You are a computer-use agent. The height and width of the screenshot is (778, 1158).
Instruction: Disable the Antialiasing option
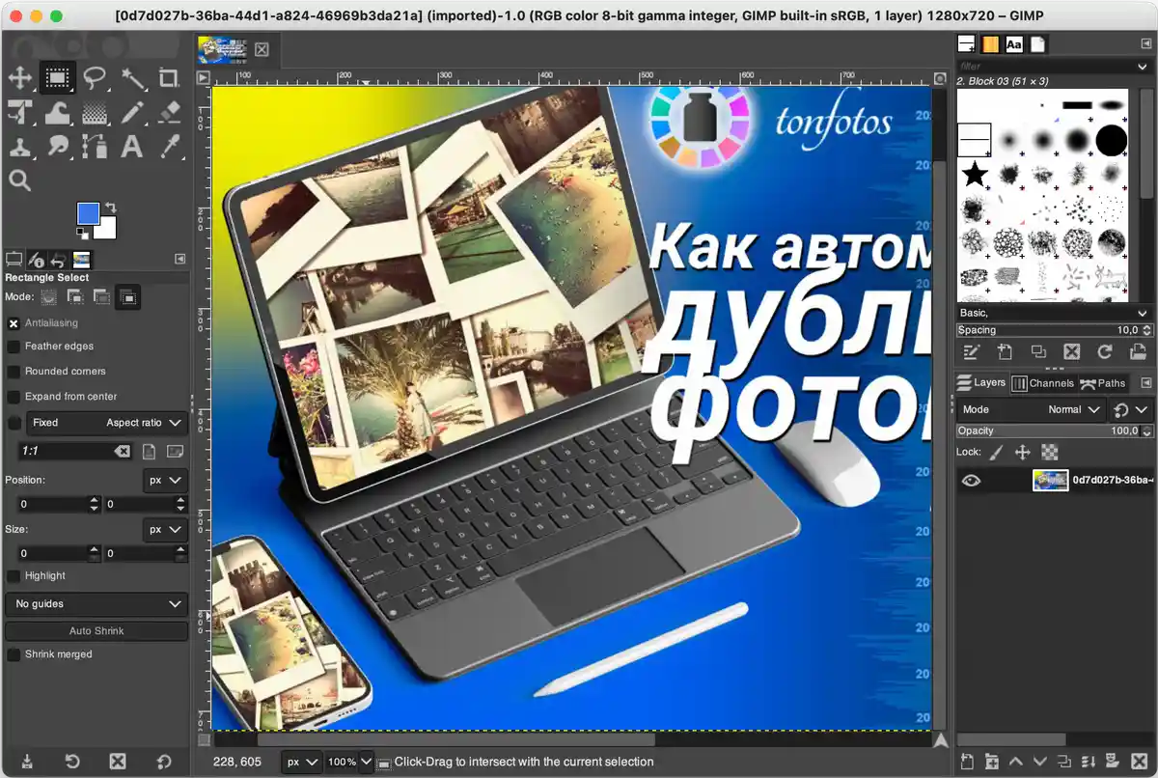pyautogui.click(x=14, y=322)
